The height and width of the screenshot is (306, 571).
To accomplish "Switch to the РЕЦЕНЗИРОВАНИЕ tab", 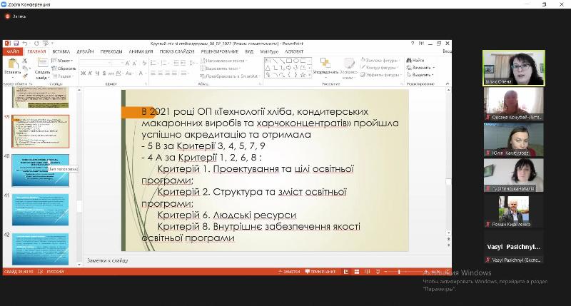I will pos(220,51).
